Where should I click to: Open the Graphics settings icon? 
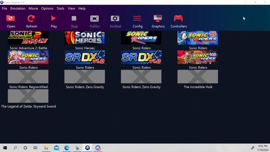tap(158, 18)
